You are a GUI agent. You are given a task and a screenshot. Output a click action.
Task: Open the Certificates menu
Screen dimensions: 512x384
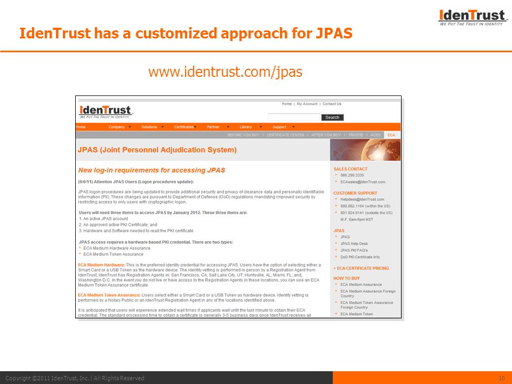[184, 127]
